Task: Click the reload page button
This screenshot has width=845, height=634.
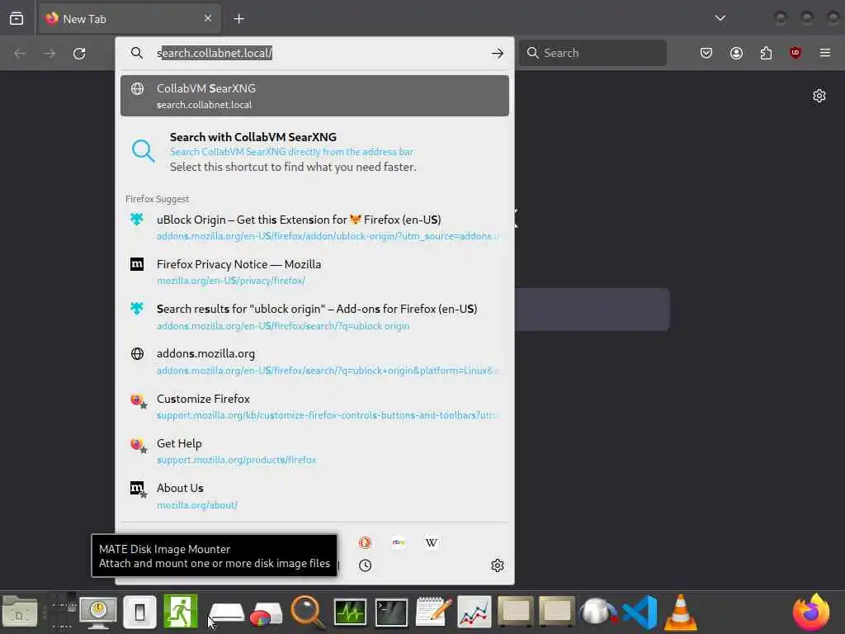Action: [79, 54]
